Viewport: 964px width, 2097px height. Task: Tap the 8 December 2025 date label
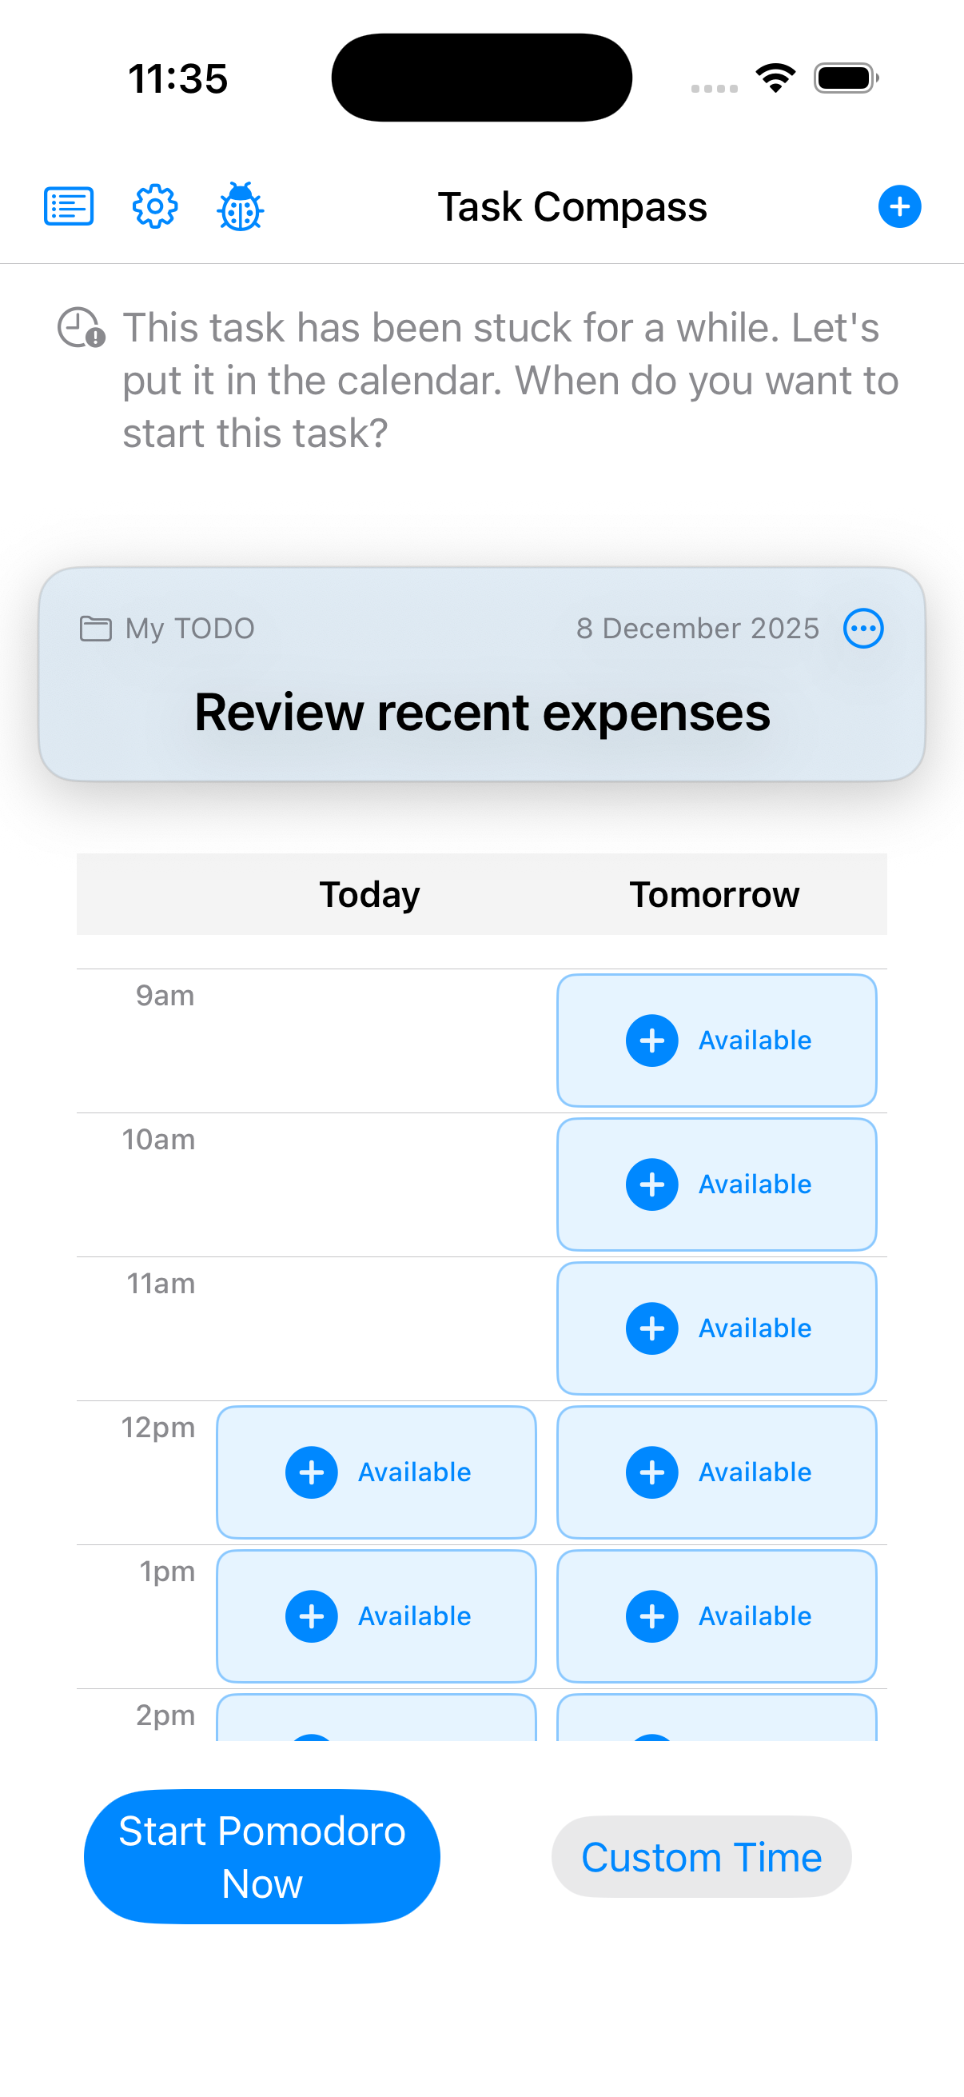point(697,629)
